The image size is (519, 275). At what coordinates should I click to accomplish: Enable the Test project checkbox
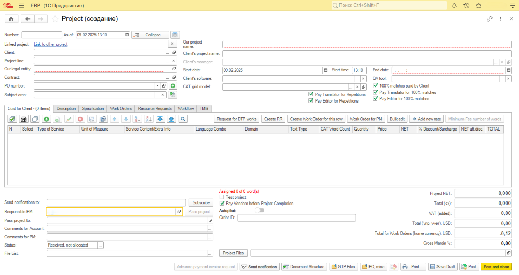click(222, 197)
